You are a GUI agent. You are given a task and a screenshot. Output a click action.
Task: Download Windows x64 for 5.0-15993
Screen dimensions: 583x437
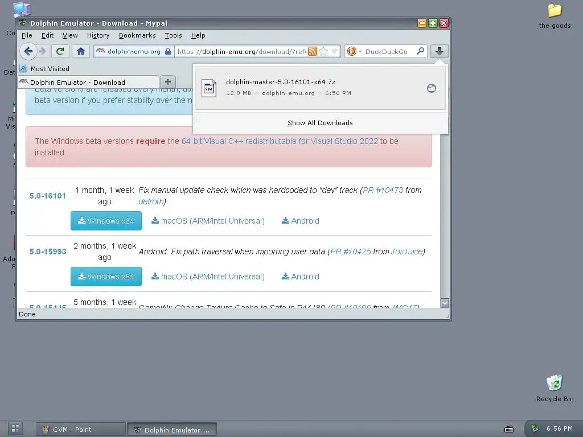tap(106, 277)
